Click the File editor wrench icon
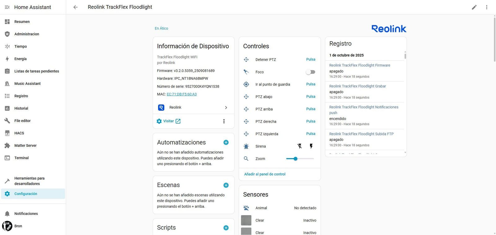496x235 pixels. pyautogui.click(x=7, y=121)
